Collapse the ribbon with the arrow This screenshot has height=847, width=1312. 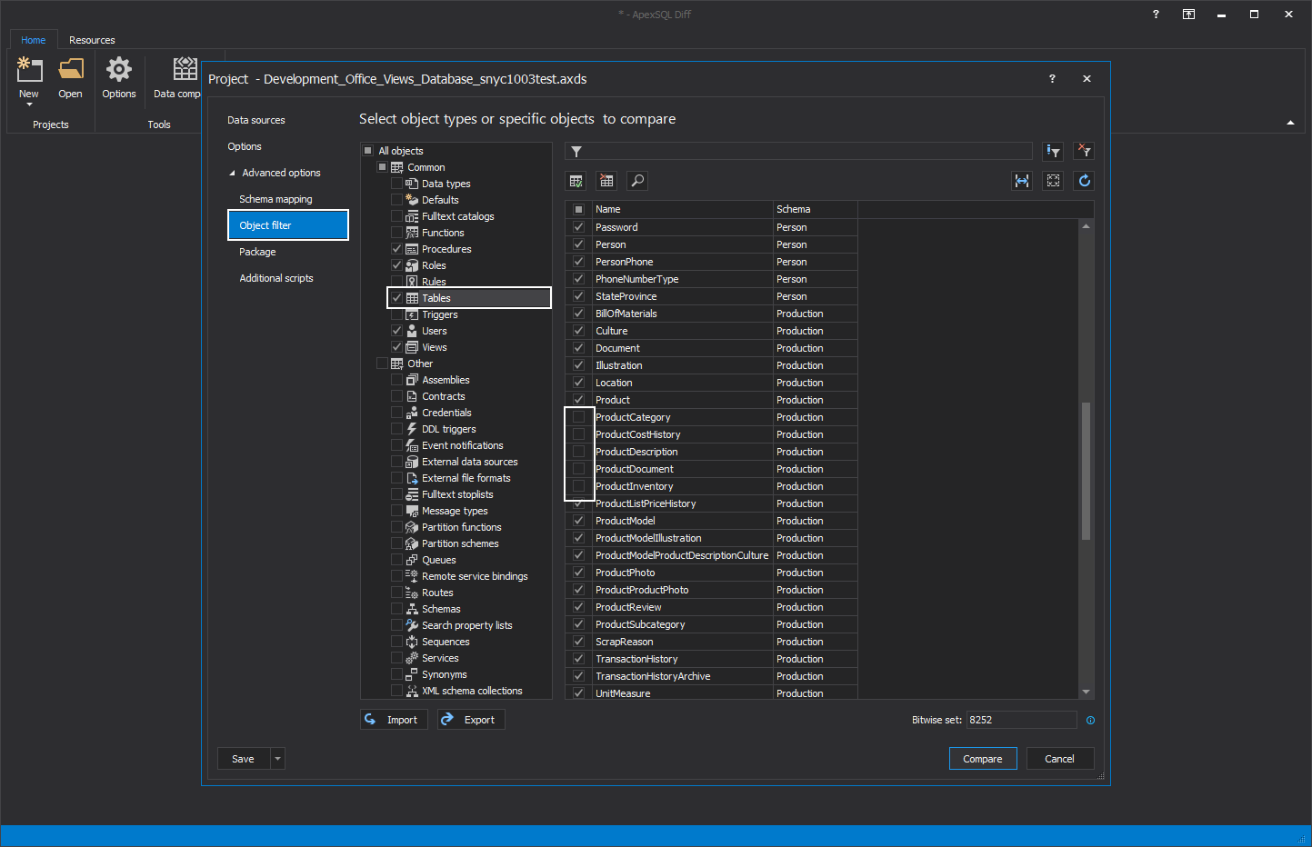click(1290, 123)
